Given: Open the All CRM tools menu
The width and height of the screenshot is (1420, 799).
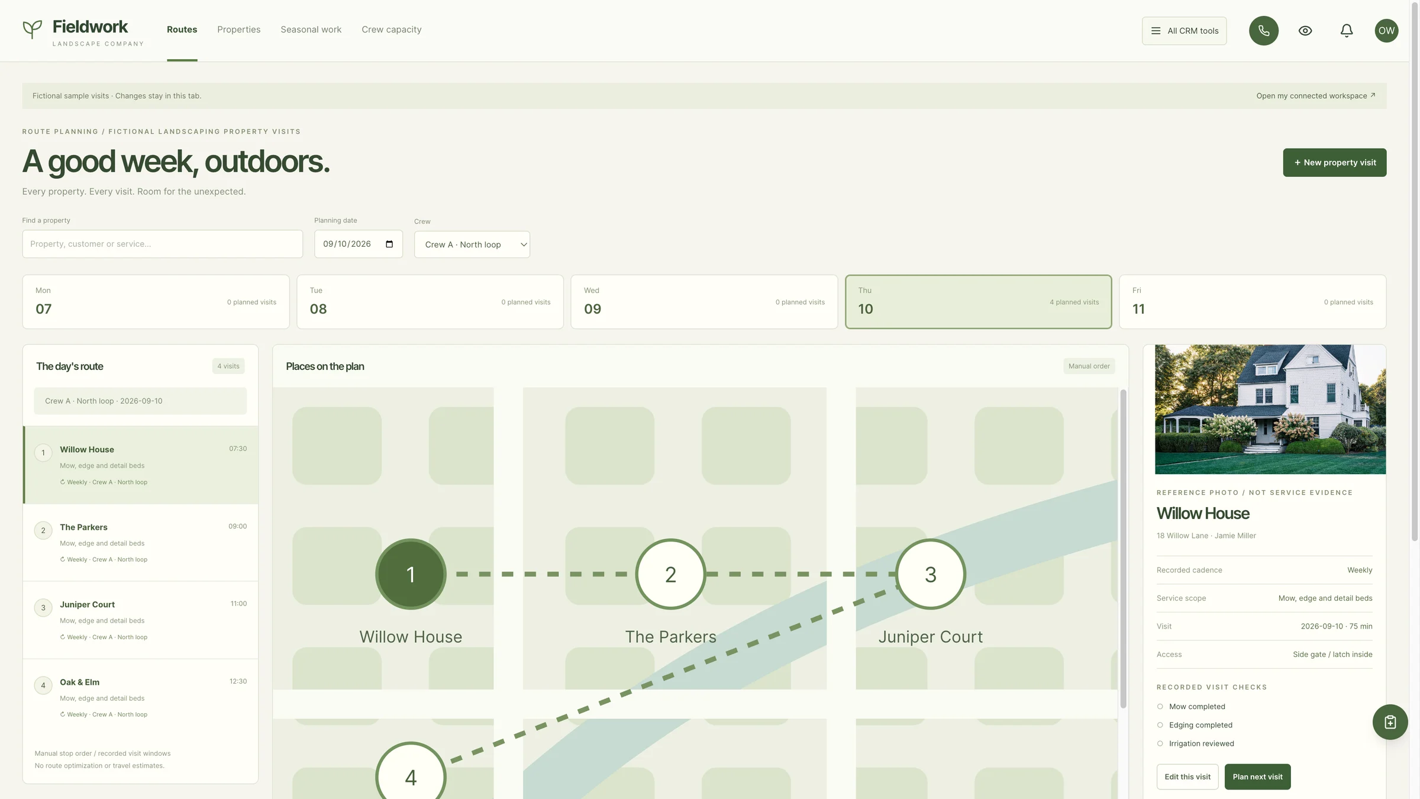Looking at the screenshot, I should tap(1184, 31).
